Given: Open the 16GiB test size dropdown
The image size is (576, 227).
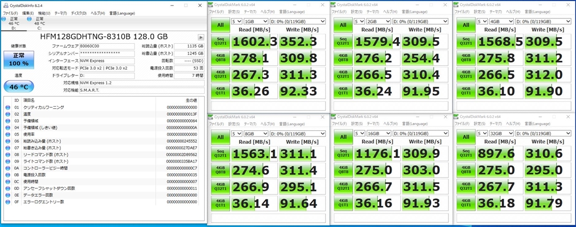Looking at the screenshot, I should click(x=379, y=133).
